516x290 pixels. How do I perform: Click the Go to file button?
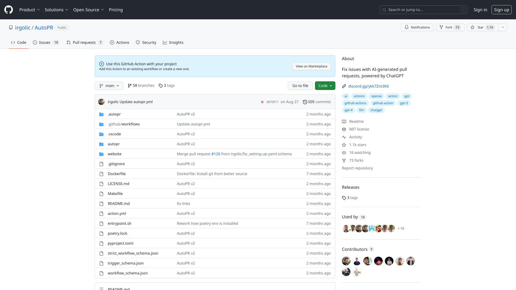[300, 85]
